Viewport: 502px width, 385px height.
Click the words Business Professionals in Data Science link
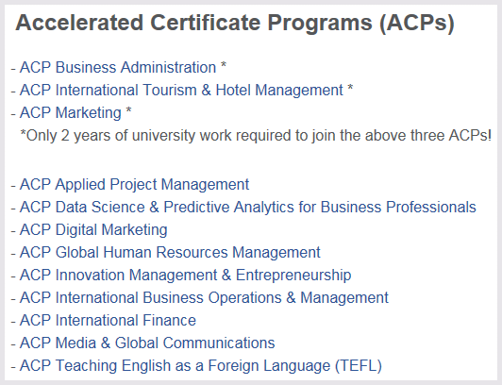click(398, 207)
